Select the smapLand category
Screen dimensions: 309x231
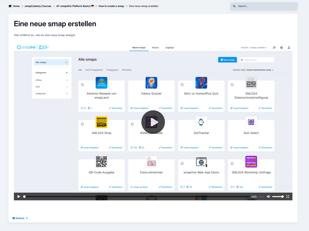pos(51,93)
